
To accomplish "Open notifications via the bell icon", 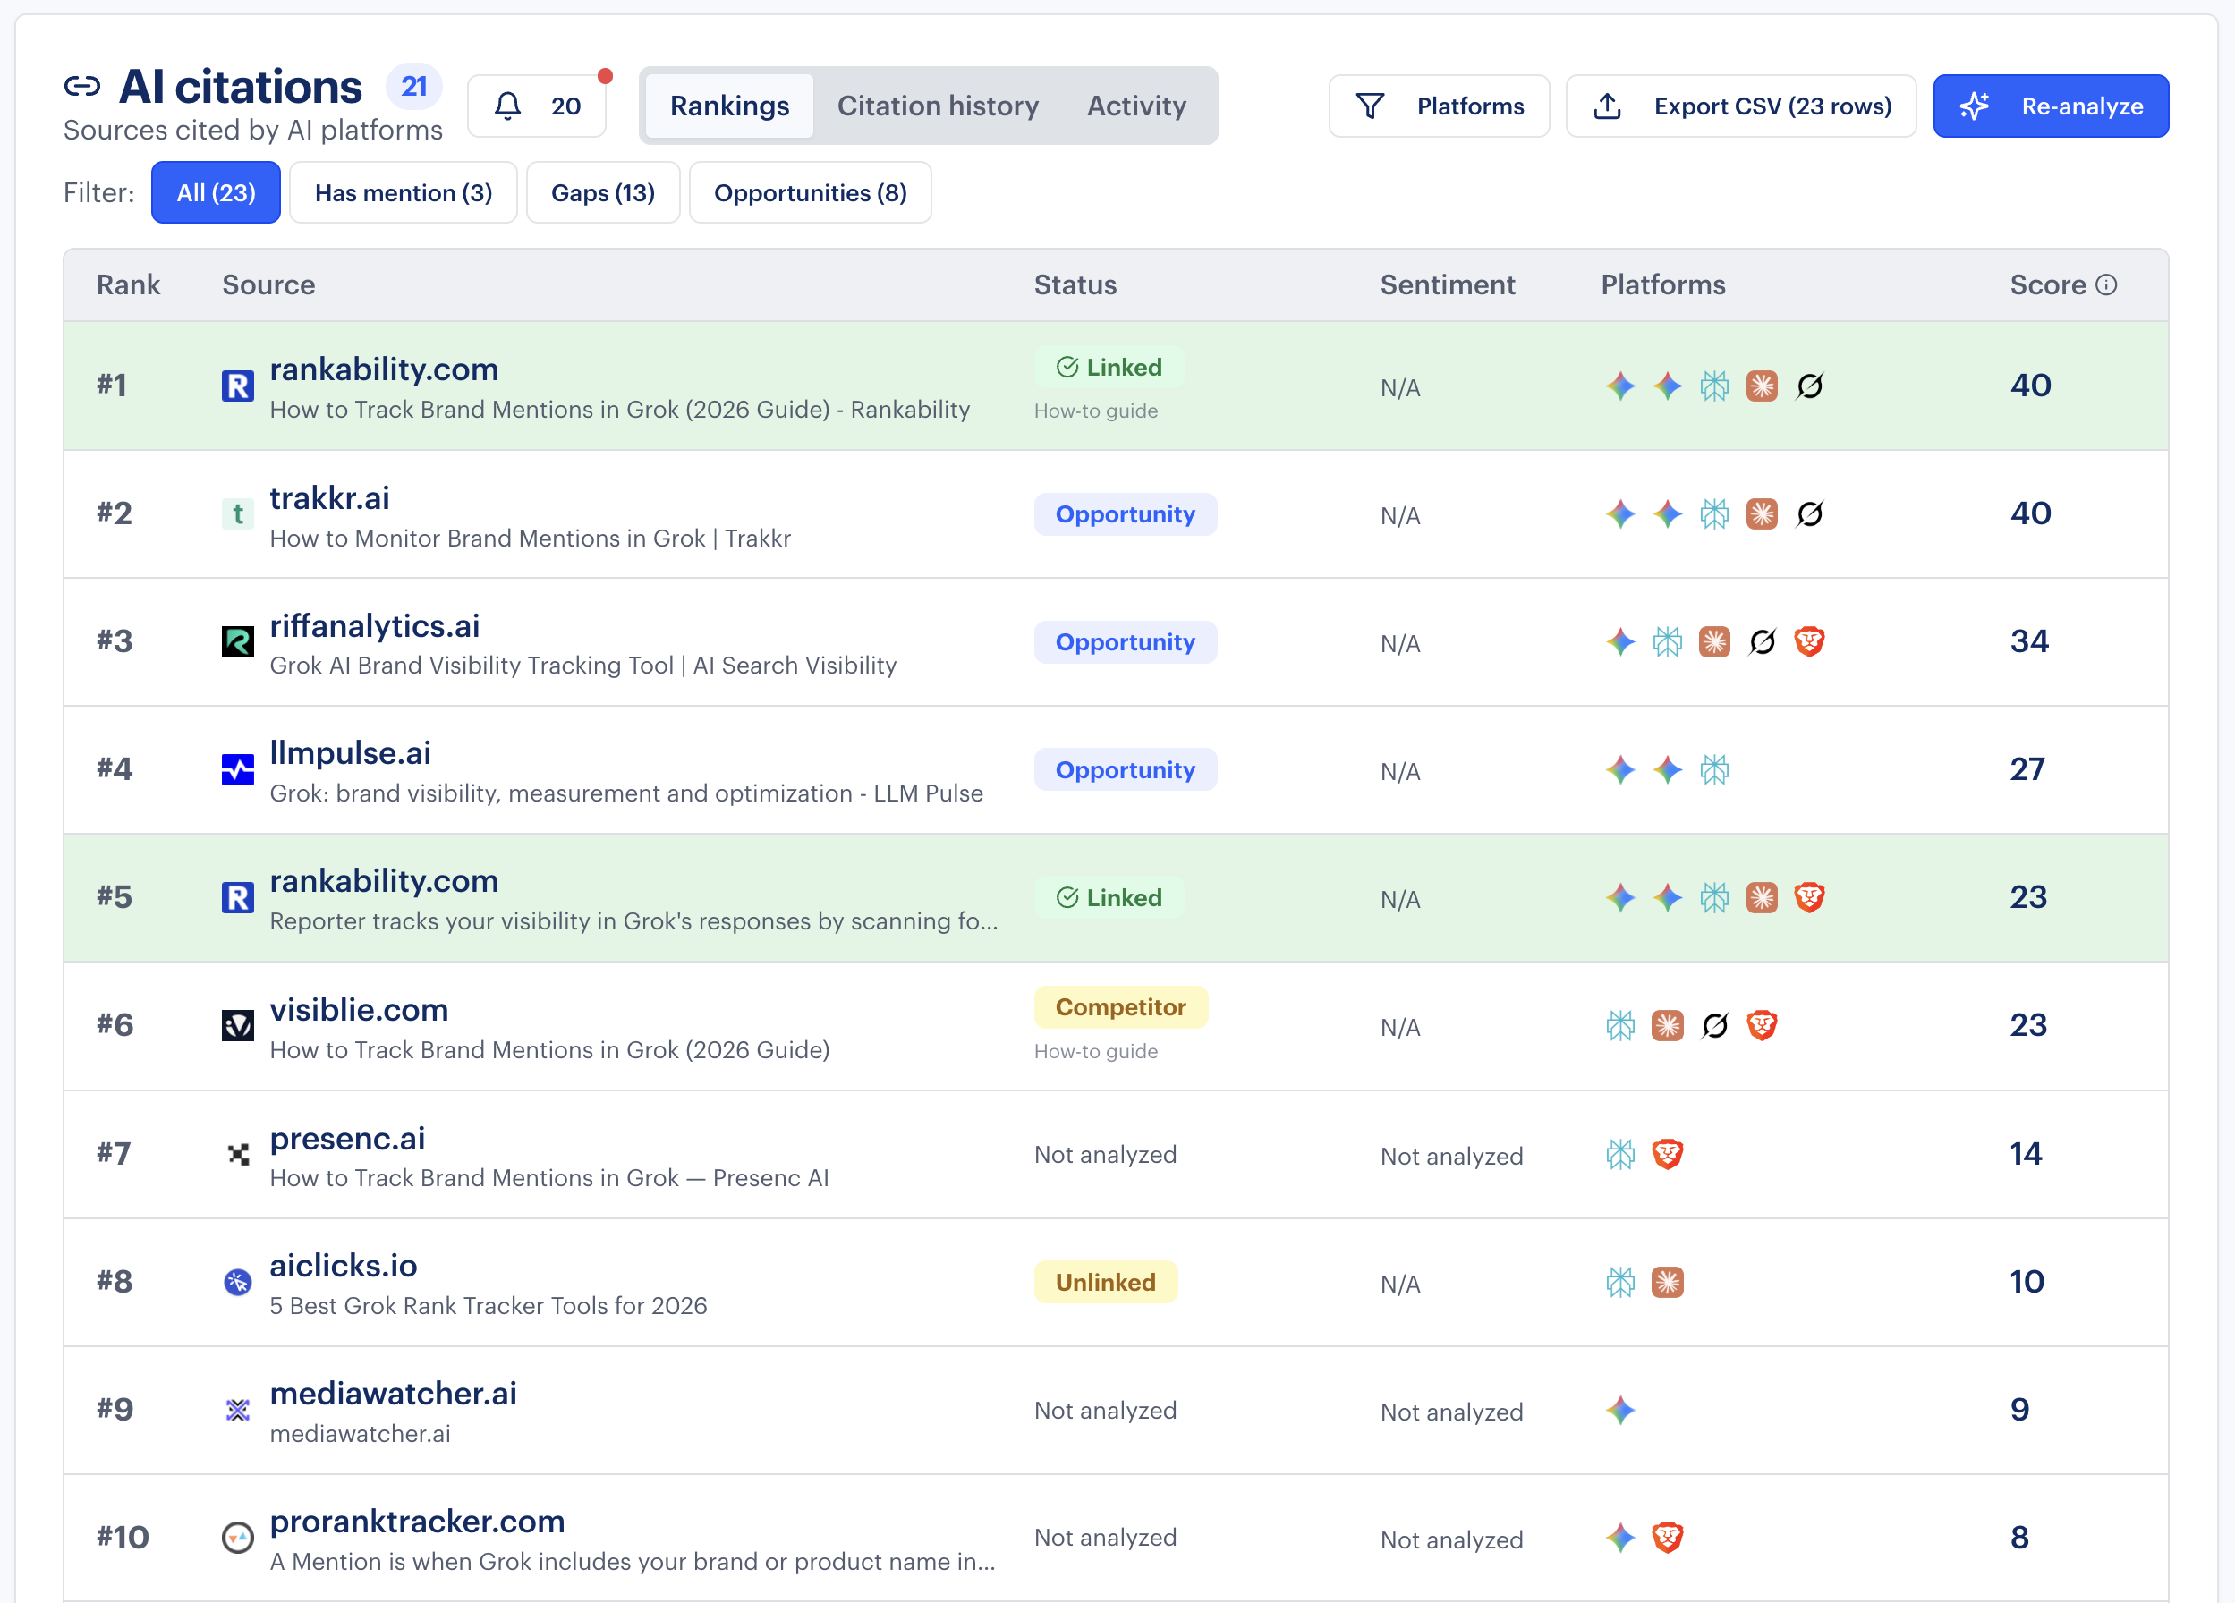I will (507, 106).
